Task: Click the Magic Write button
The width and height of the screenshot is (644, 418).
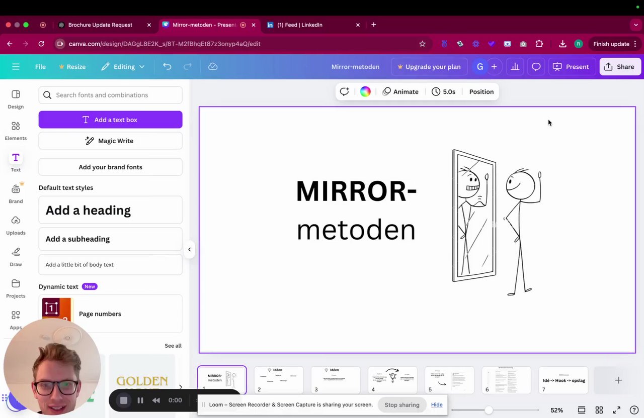Action: coord(110,141)
